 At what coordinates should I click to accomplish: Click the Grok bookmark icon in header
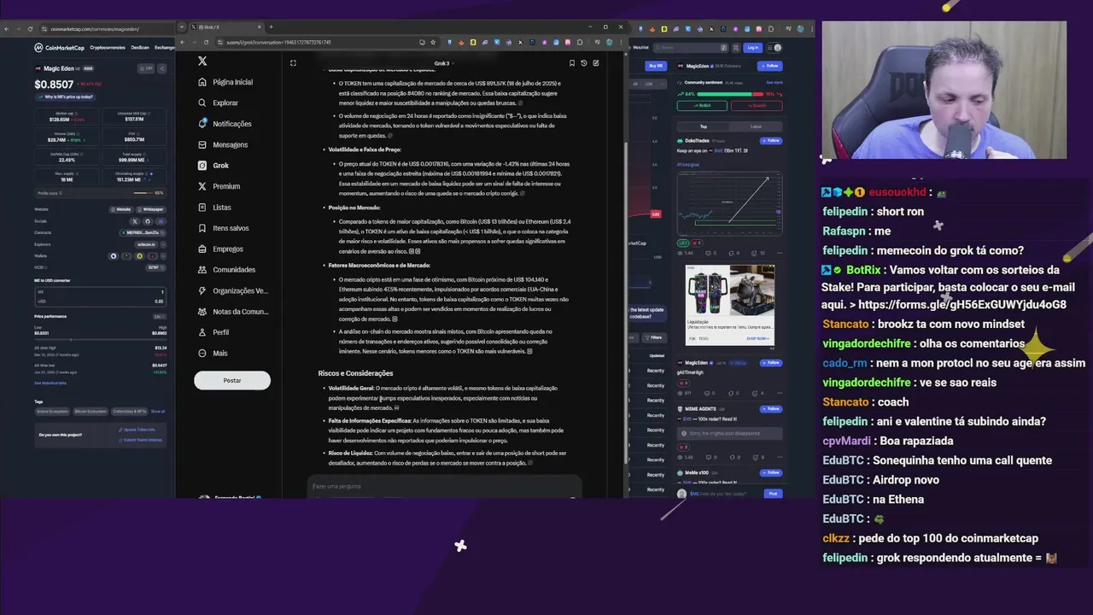pyautogui.click(x=572, y=63)
